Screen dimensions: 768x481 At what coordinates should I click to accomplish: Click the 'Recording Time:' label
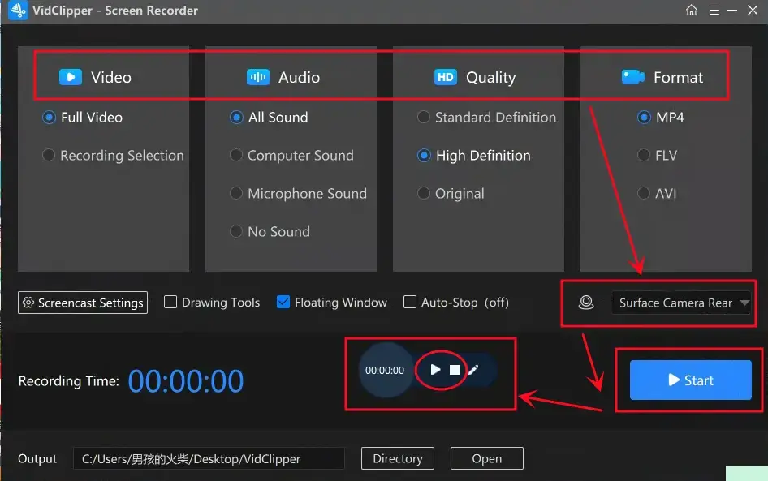[x=68, y=381]
